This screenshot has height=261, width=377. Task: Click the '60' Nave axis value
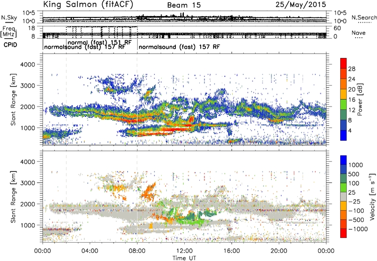point(337,28)
